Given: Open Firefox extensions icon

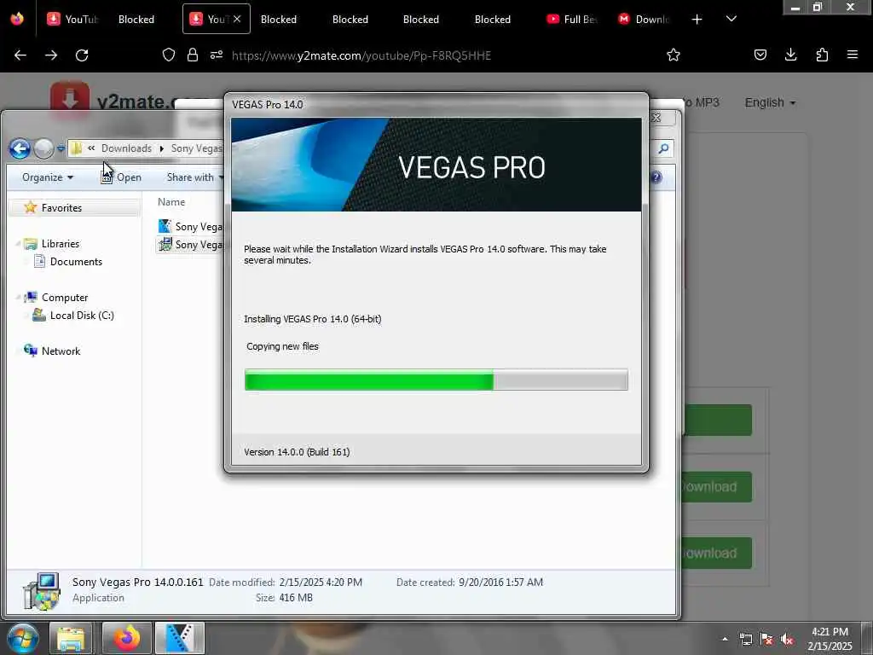Looking at the screenshot, I should (x=822, y=55).
